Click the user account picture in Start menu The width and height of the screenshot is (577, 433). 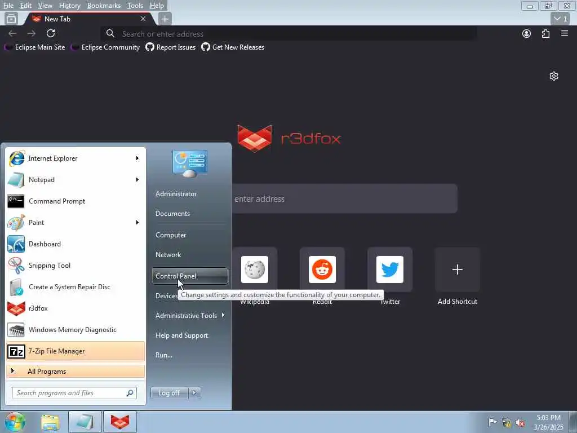pyautogui.click(x=190, y=164)
